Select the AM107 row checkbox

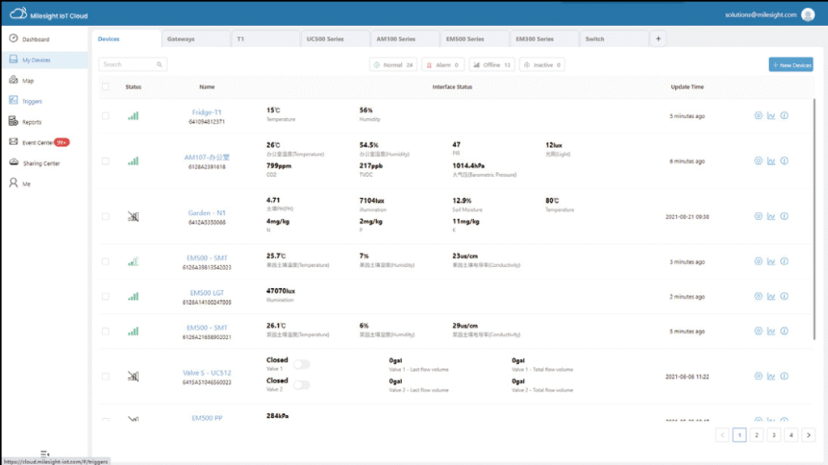click(x=106, y=161)
